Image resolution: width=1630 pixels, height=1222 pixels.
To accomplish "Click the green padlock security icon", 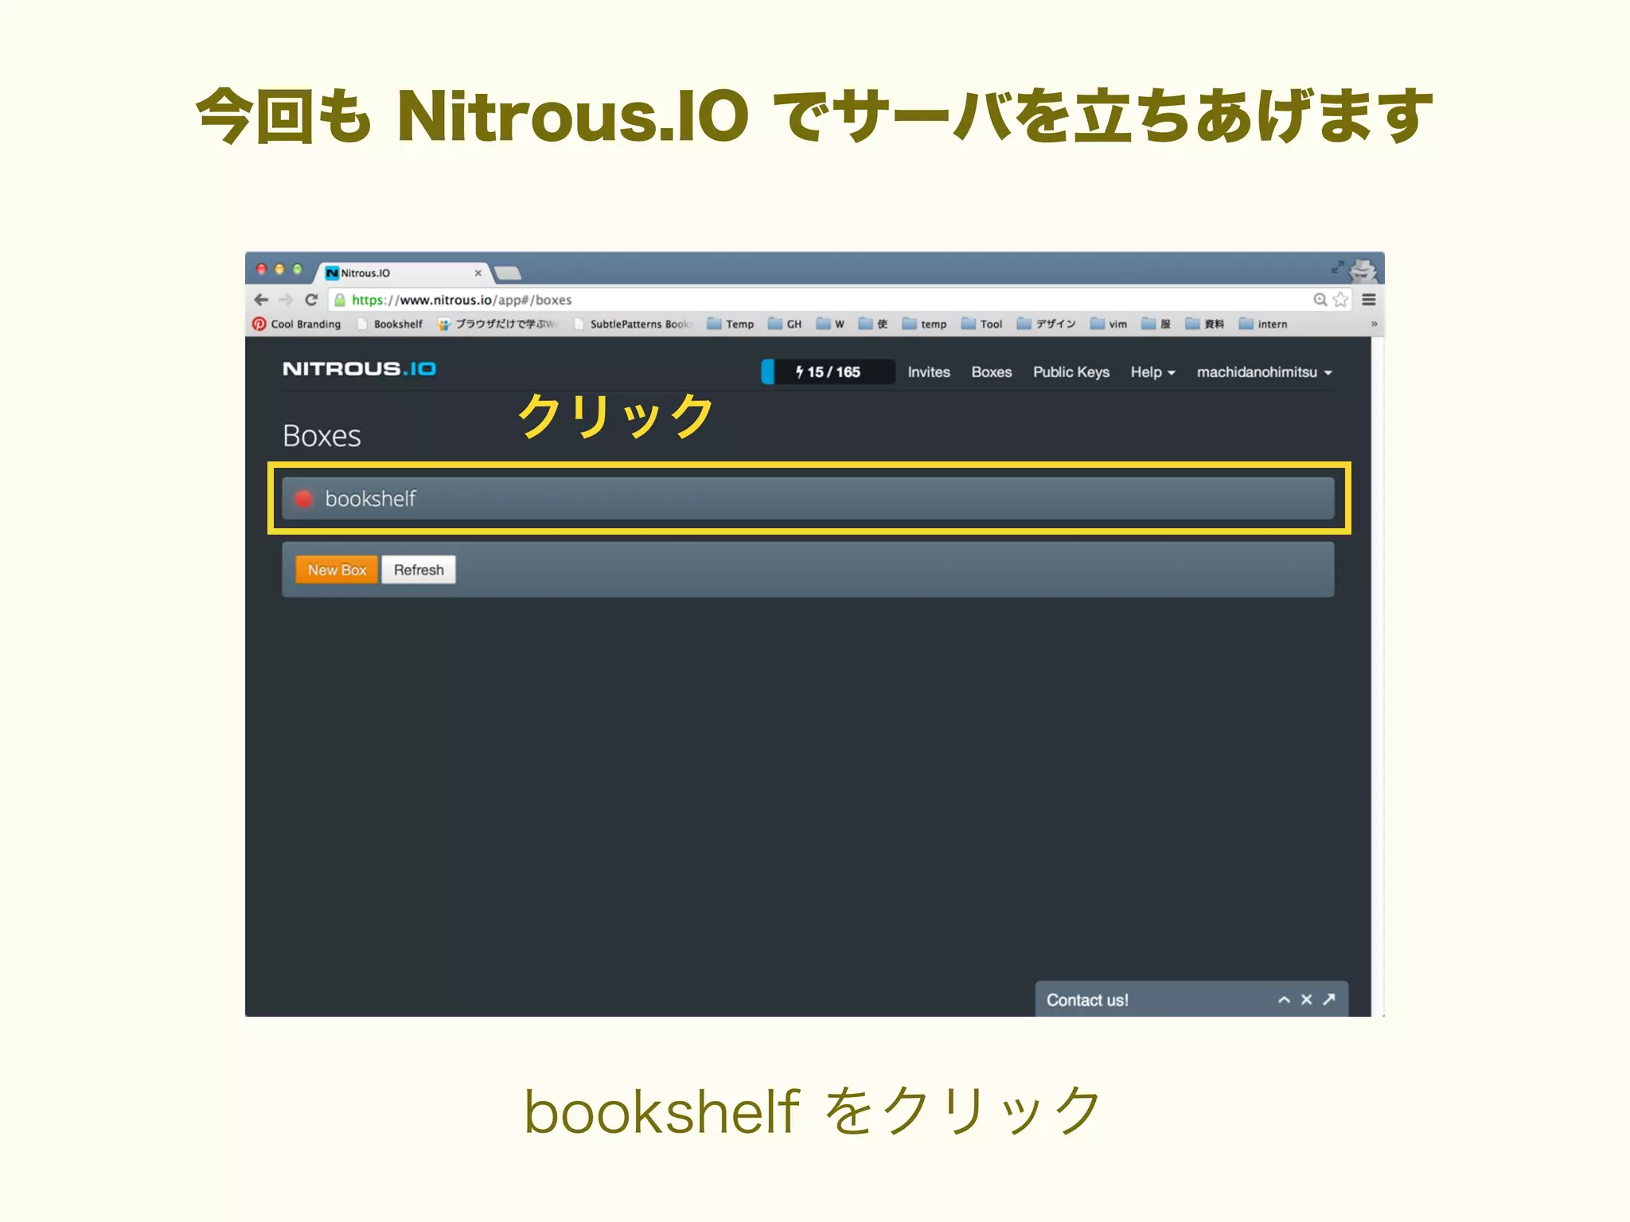I will tap(340, 300).
